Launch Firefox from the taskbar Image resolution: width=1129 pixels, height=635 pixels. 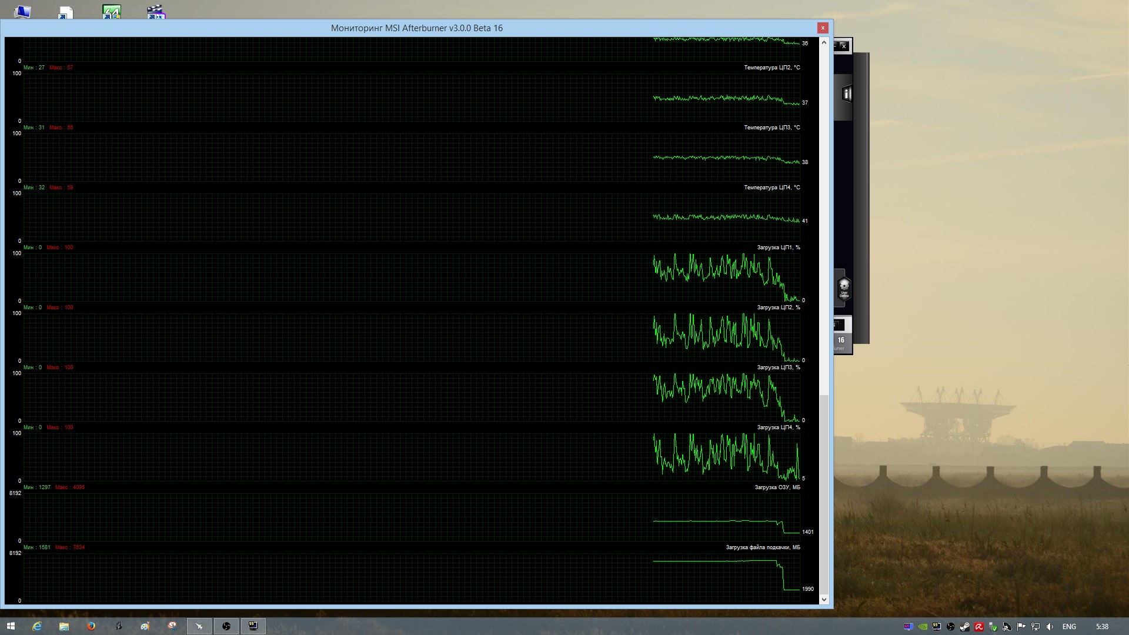pyautogui.click(x=91, y=626)
